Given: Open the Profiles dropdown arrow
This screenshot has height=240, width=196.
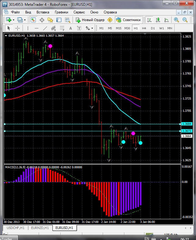Looking at the screenshot, I should (x=25, y=20).
